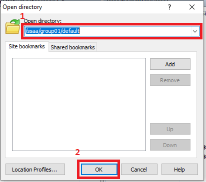Screen dimensions: 206x182
Task: Click the question mark help icon
Action: [169, 7]
